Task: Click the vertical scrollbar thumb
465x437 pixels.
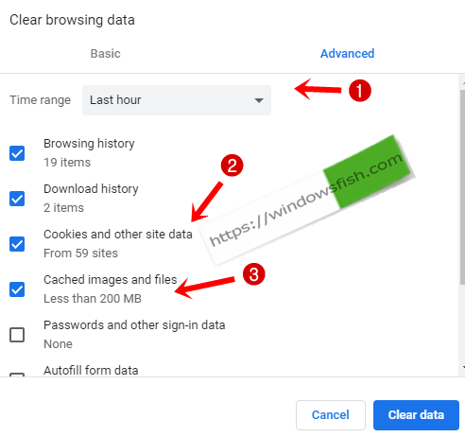Action: (x=462, y=187)
